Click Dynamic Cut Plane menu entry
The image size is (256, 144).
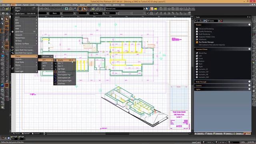(x=24, y=44)
